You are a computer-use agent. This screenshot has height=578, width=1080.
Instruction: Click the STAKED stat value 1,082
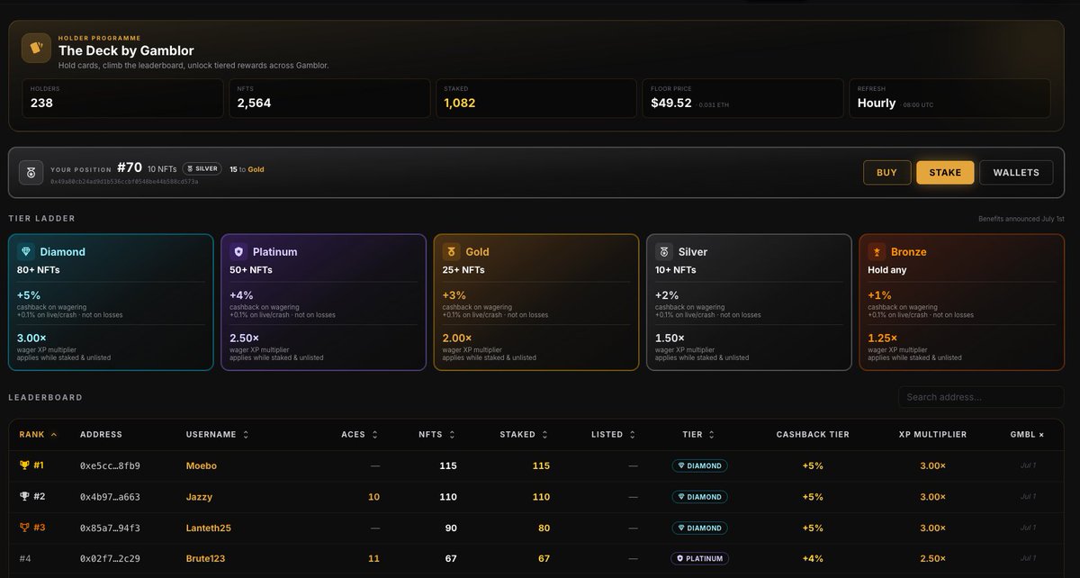[x=459, y=103]
